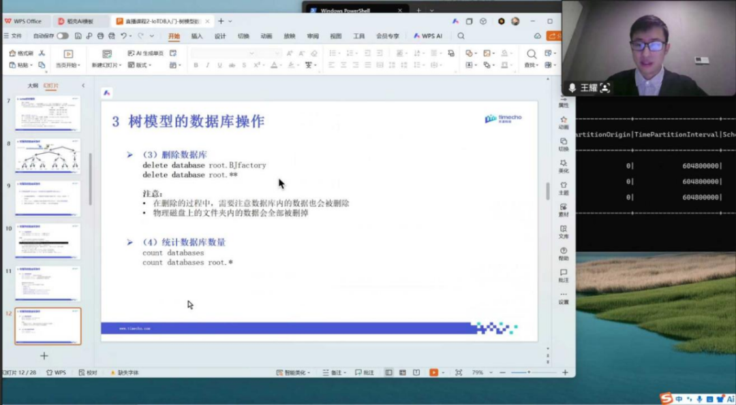This screenshot has width=736, height=405.
Task: Switch to the 设计 ribbon tab
Action: click(x=220, y=36)
